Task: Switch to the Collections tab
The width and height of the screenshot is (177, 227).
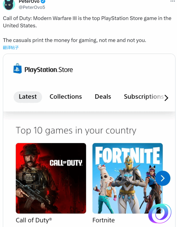Action: 66,97
